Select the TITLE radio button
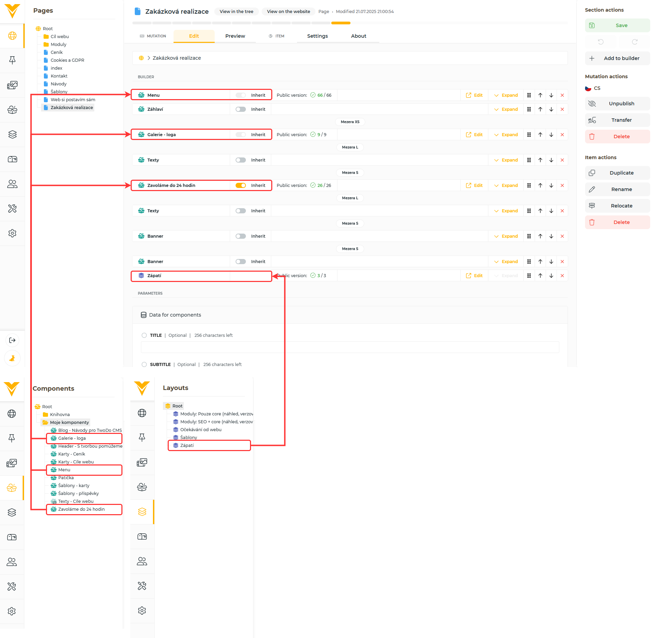655x638 pixels. tap(144, 335)
